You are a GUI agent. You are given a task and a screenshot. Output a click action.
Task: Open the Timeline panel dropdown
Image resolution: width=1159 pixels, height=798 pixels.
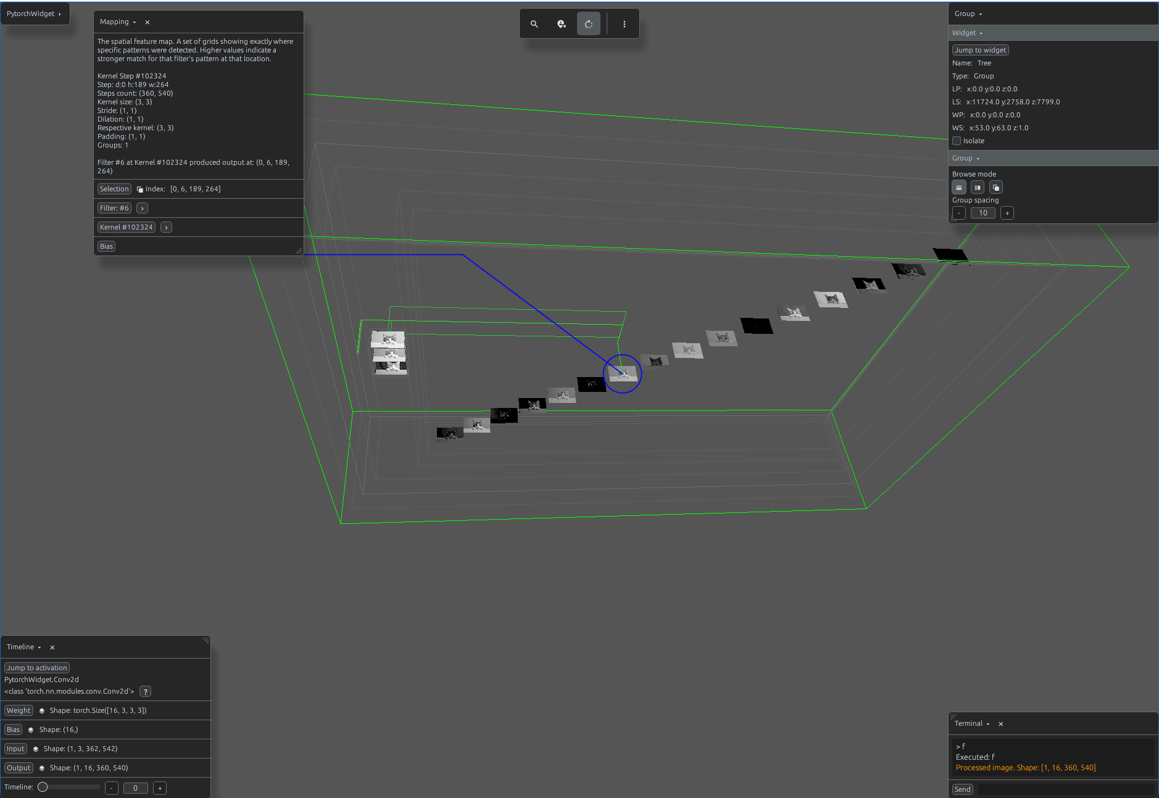coord(24,647)
